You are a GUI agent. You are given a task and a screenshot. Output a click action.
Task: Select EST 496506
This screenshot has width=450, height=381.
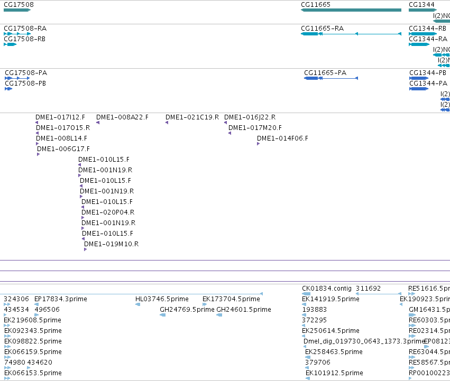36,315
